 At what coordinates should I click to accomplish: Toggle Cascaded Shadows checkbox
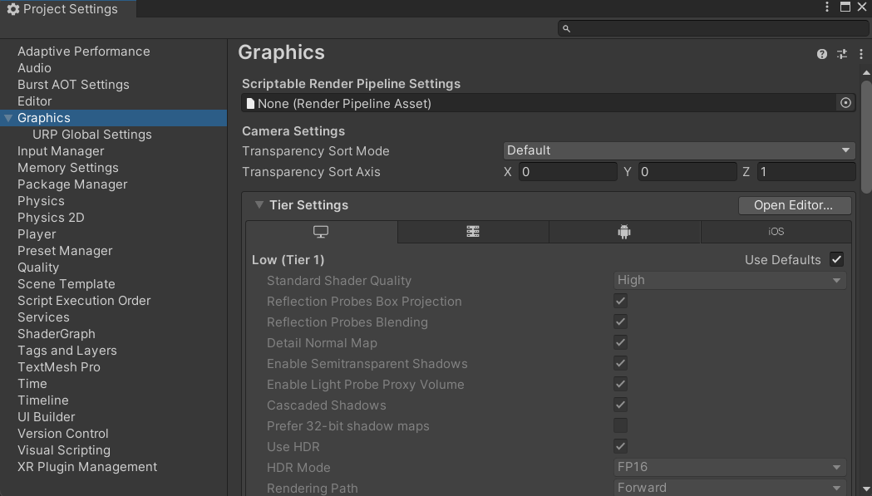pos(621,405)
